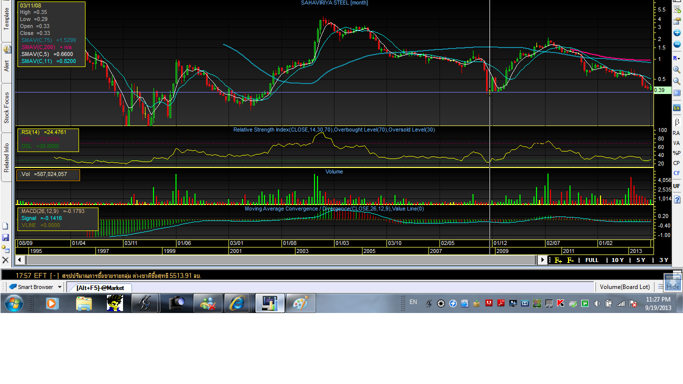
Task: Click the F+ increase frequency button
Action: 558,260
